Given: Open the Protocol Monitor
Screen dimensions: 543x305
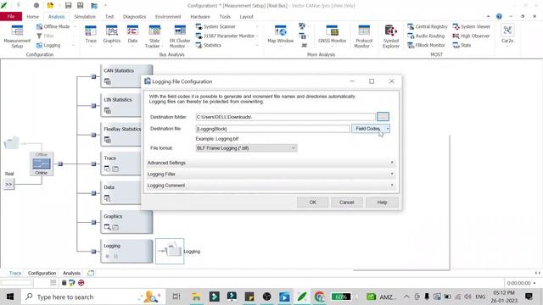Looking at the screenshot, I should pos(364,36).
